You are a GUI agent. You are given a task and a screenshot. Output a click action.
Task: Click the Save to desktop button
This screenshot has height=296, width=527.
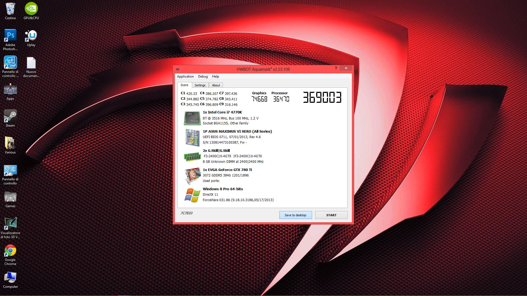[296, 215]
